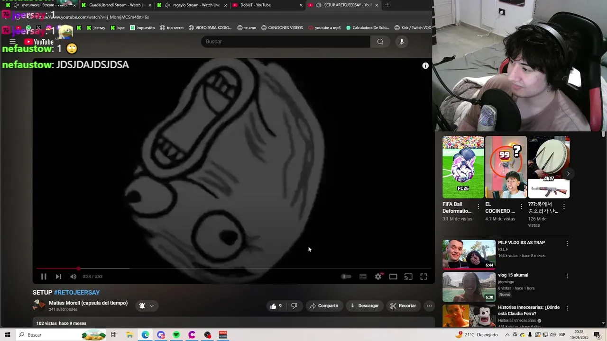Share the video via Compartir

click(324, 306)
